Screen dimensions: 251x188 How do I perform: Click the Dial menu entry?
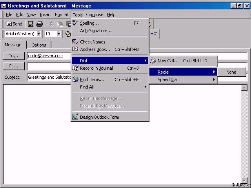[110, 61]
